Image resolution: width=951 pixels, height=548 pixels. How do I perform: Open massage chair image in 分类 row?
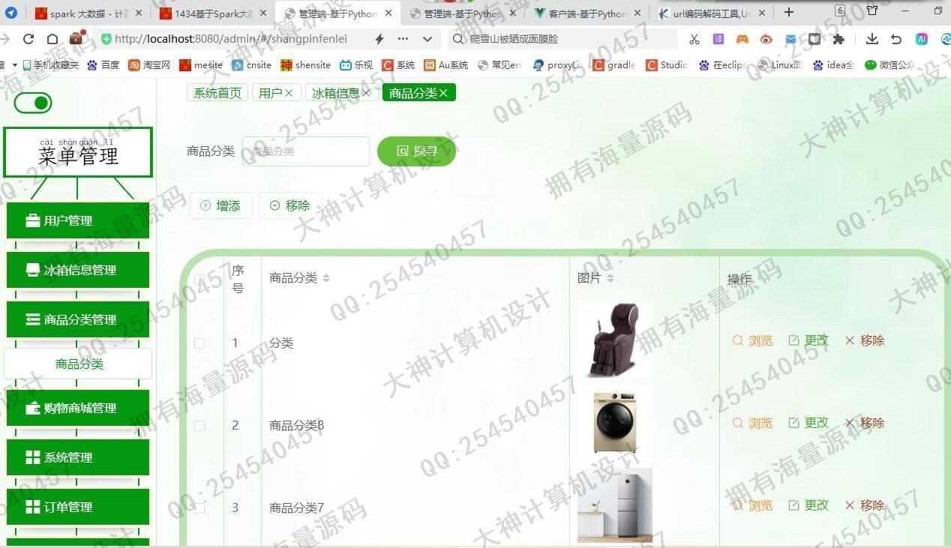615,340
